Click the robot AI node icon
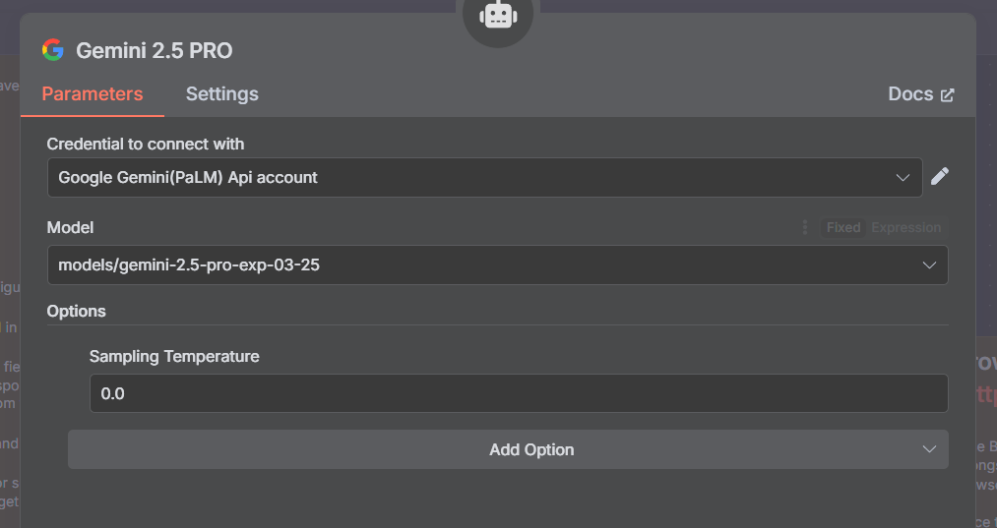The image size is (997, 528). 498,15
